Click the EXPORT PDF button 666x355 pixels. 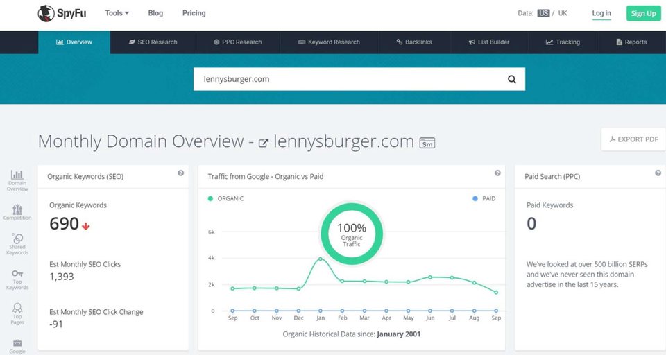click(x=633, y=139)
